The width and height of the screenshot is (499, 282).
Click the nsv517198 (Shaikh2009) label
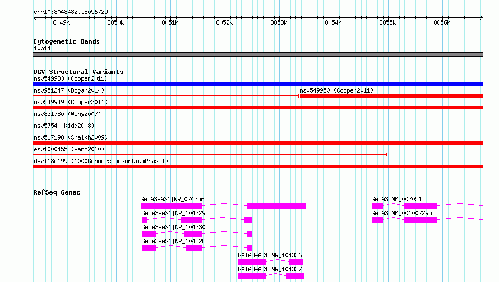(71, 137)
